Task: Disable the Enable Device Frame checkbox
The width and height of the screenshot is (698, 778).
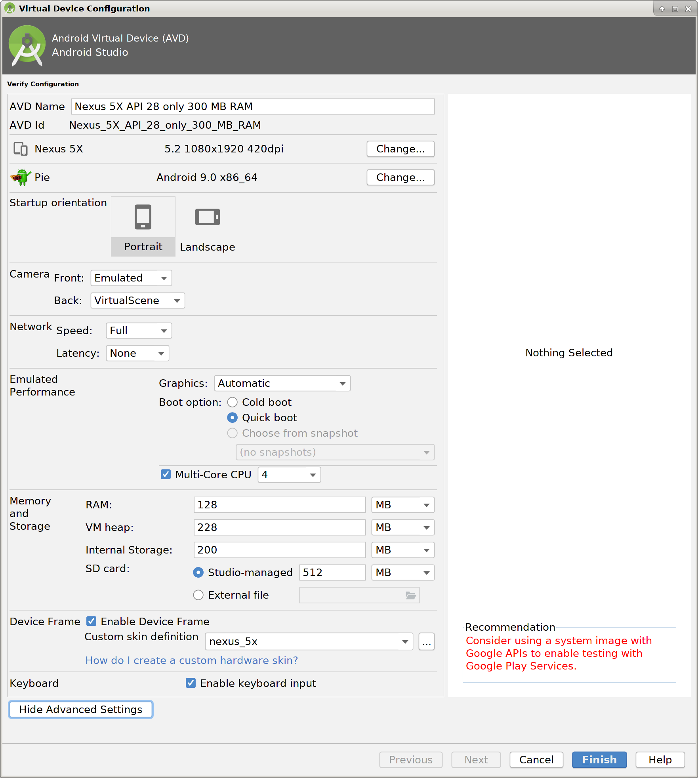Action: click(x=91, y=621)
